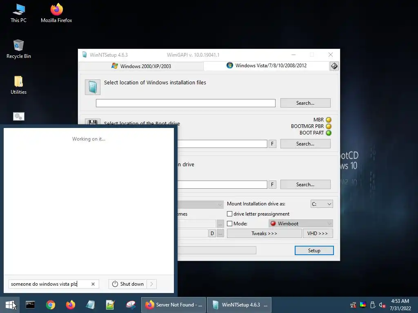Image resolution: width=418 pixels, height=313 pixels.
Task: Click the Windows installation files box icon
Action: pyautogui.click(x=93, y=87)
